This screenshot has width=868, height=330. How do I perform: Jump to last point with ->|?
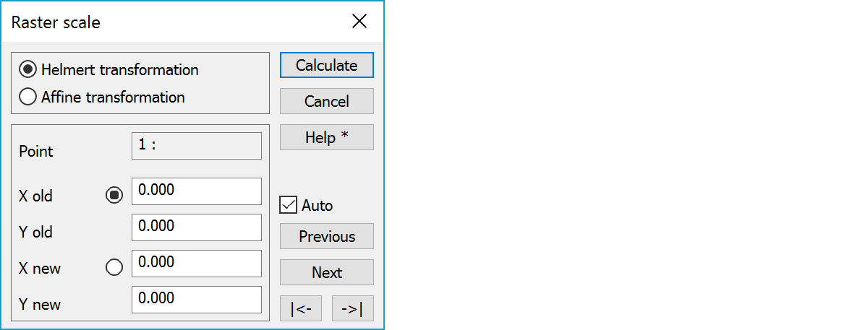point(353,308)
